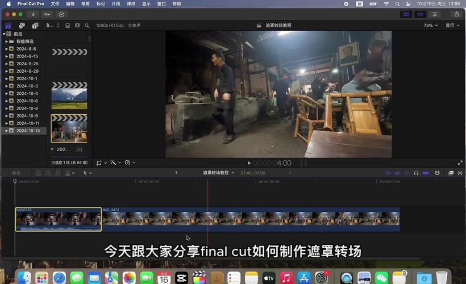Open the photos and audio sidebar
Screen dimensions: 466x284
[x=22, y=26]
